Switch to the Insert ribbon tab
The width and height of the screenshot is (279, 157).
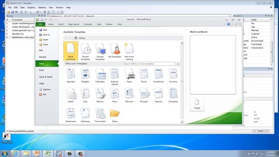61,24
